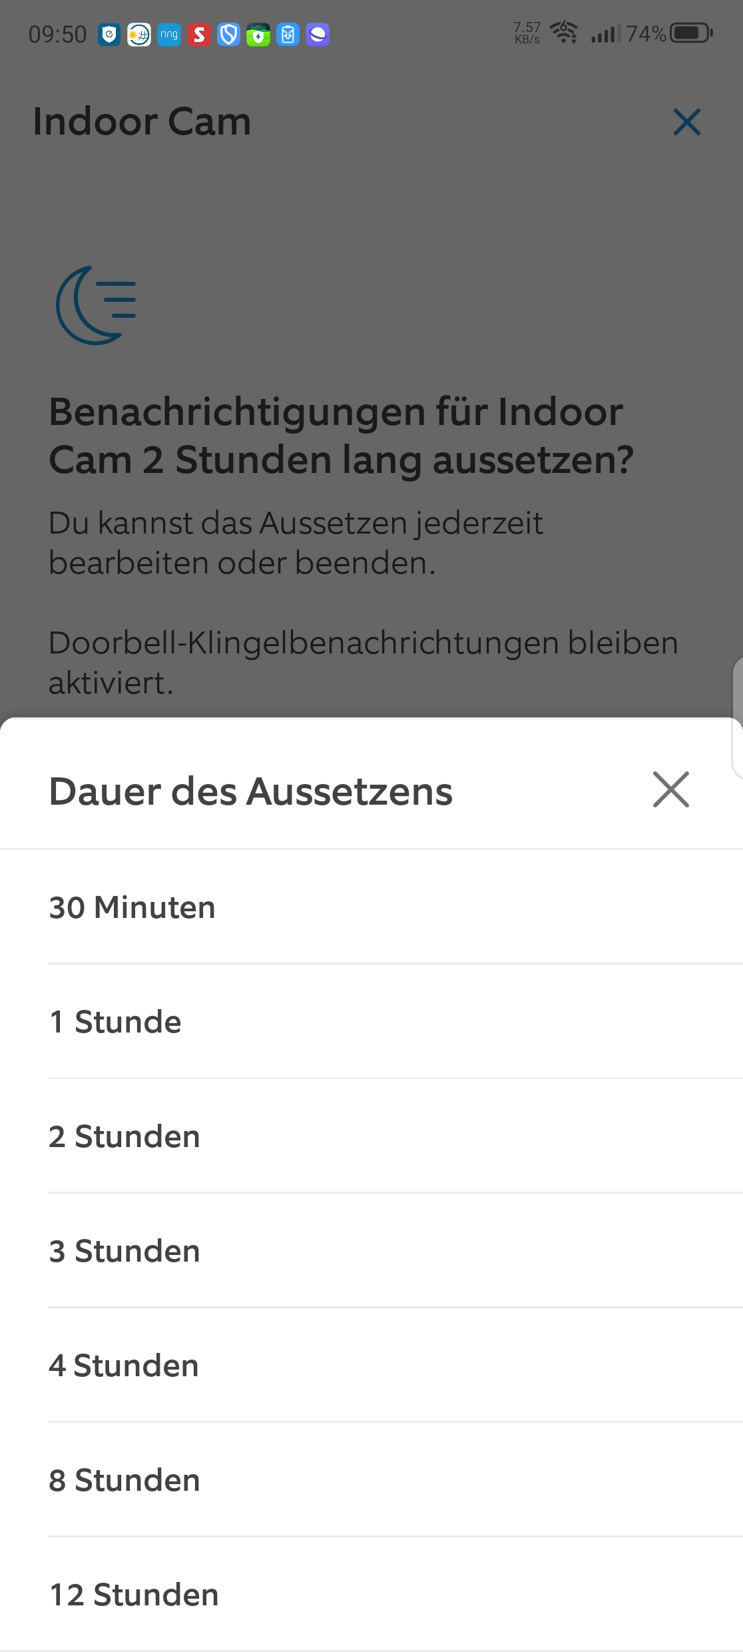Viewport: 743px width, 1652px height.
Task: Tap the blue shield notification icon
Action: click(x=228, y=35)
